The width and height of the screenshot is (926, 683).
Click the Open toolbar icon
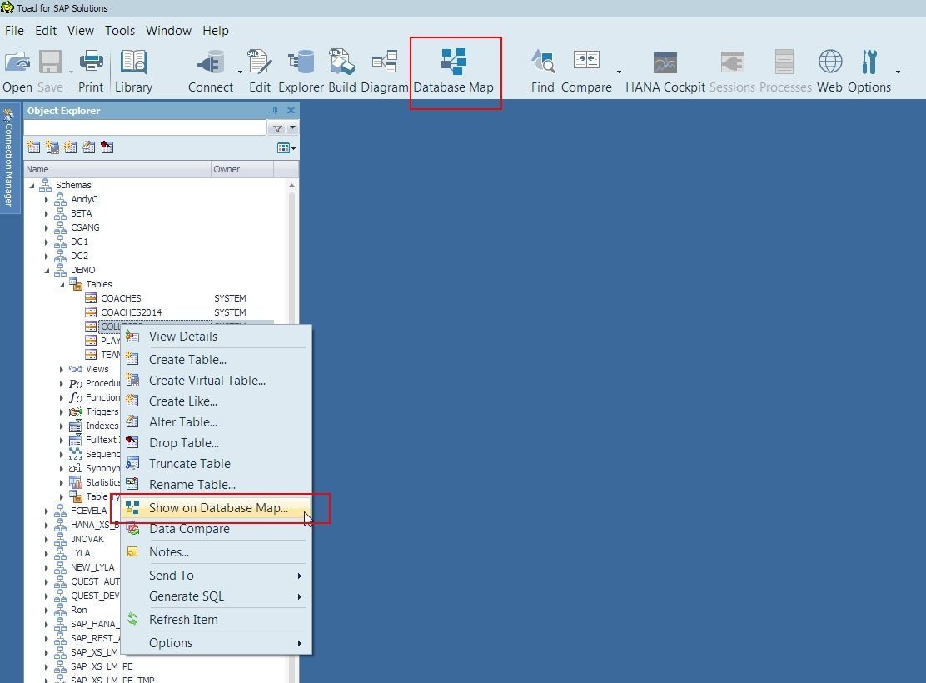click(17, 71)
